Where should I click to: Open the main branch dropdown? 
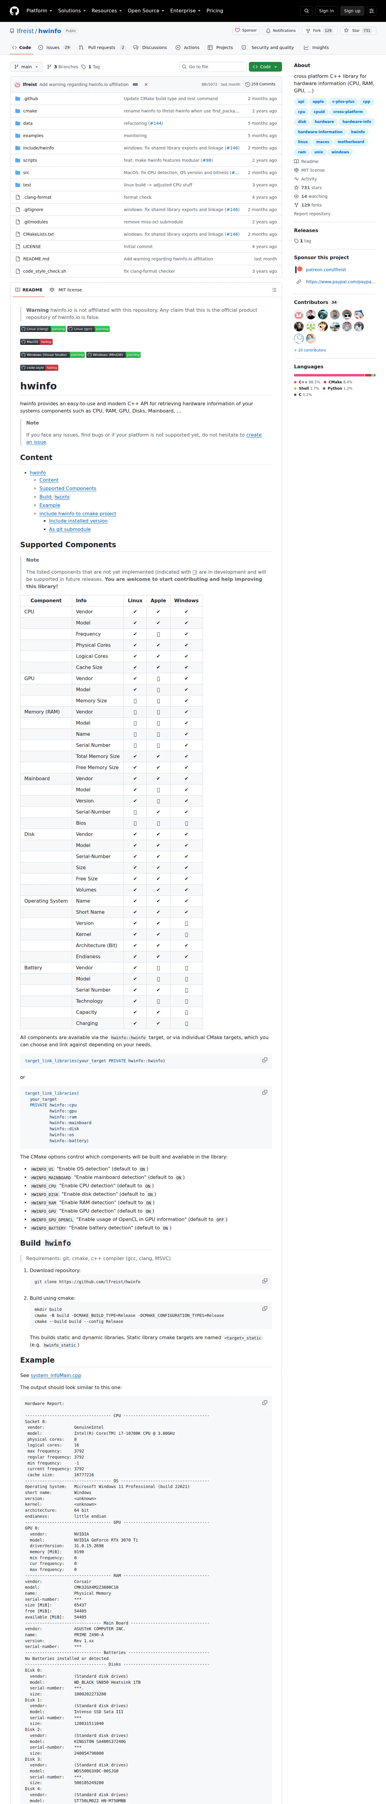click(27, 66)
